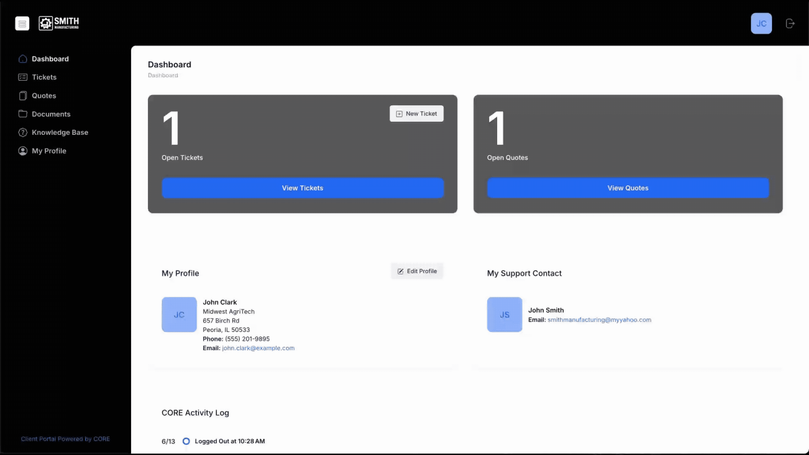Click the Dashboard home icon in sidebar

tap(23, 59)
